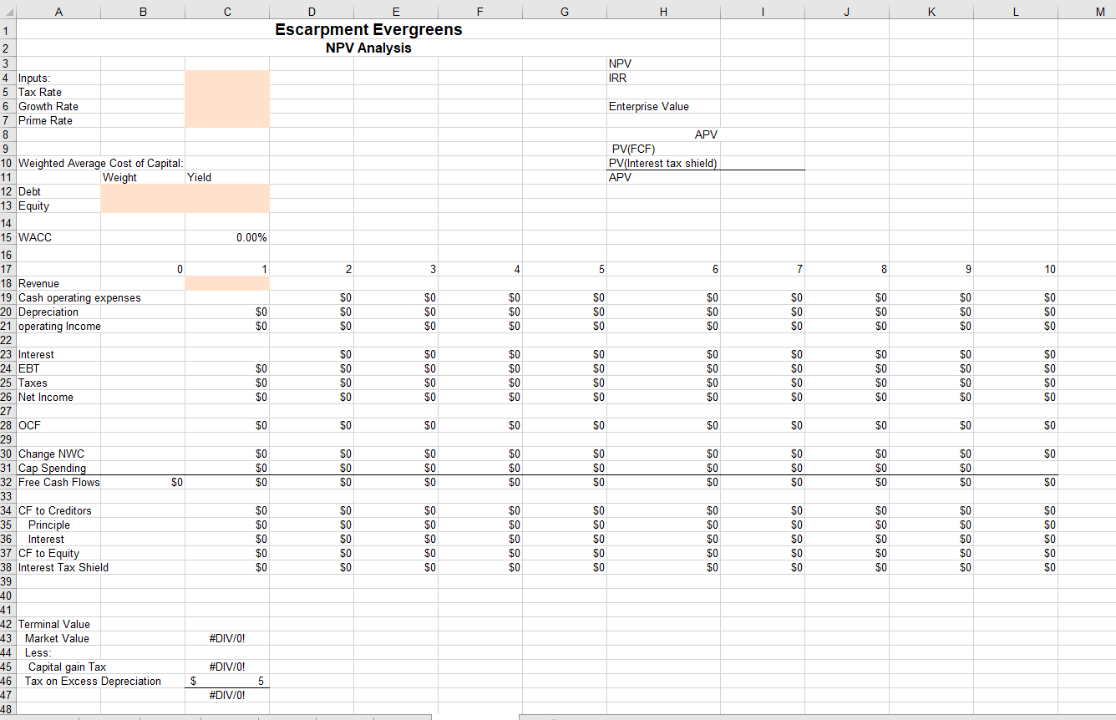Viewport: 1116px width, 720px height.
Task: Click the Revenue row label
Action: (x=38, y=283)
